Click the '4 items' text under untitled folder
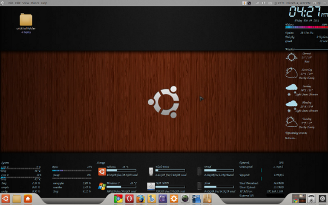328x205 pixels. coord(26,32)
